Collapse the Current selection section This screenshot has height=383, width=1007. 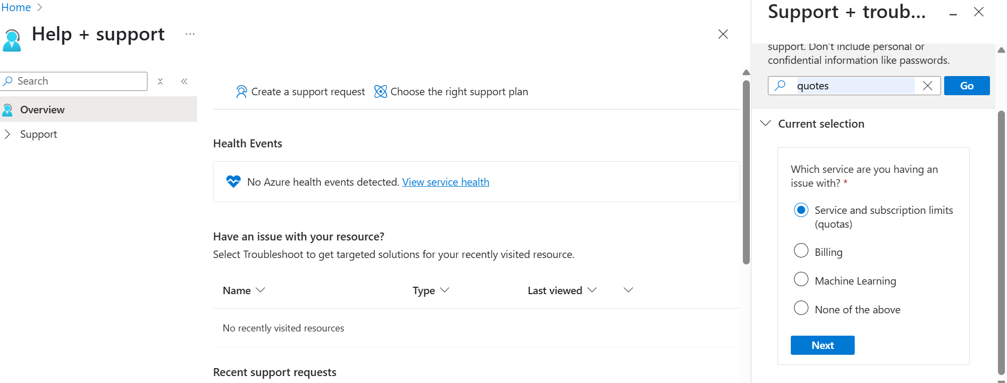(766, 123)
